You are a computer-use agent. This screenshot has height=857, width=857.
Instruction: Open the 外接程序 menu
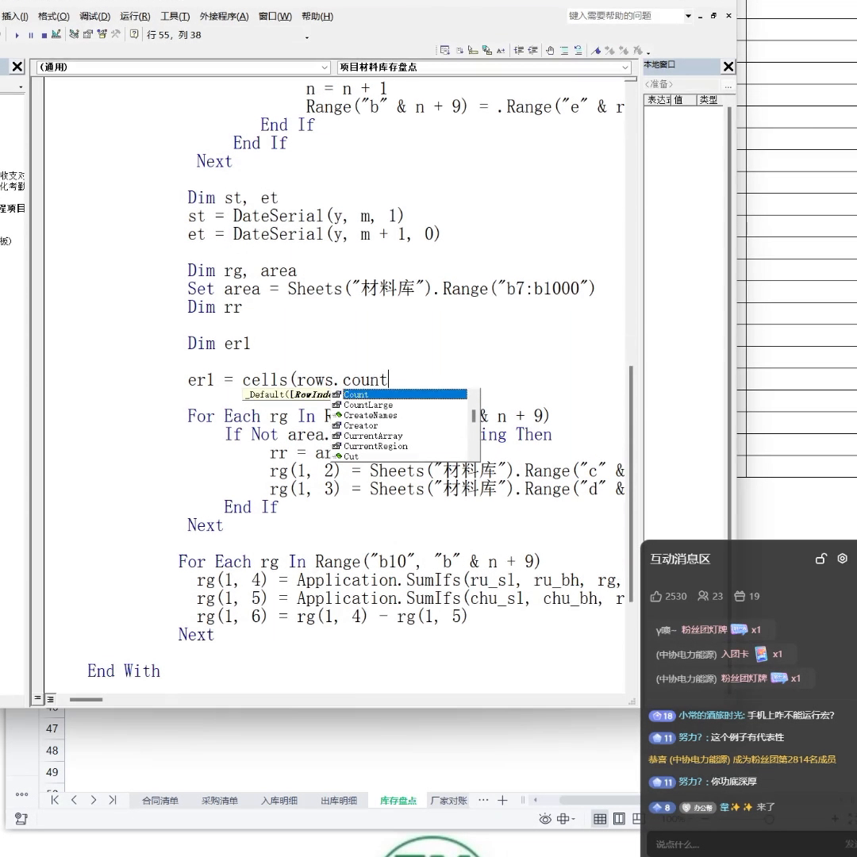224,17
